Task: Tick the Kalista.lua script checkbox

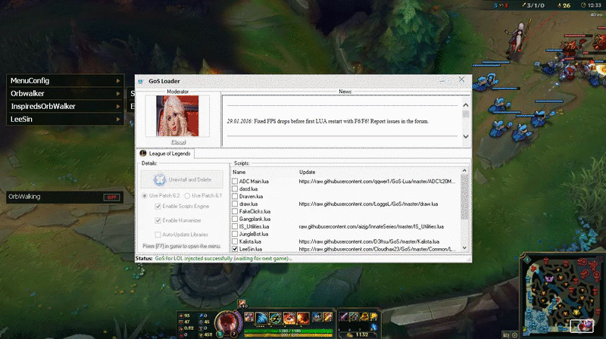Action: pyautogui.click(x=235, y=241)
